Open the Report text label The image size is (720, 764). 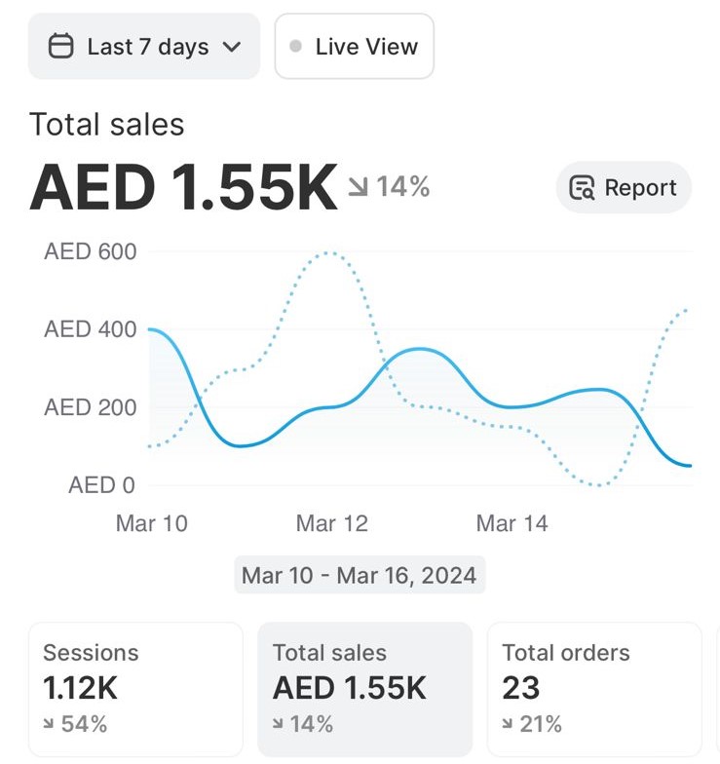click(x=640, y=188)
